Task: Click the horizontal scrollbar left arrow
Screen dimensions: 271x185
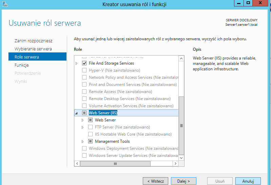Action: click(77, 163)
